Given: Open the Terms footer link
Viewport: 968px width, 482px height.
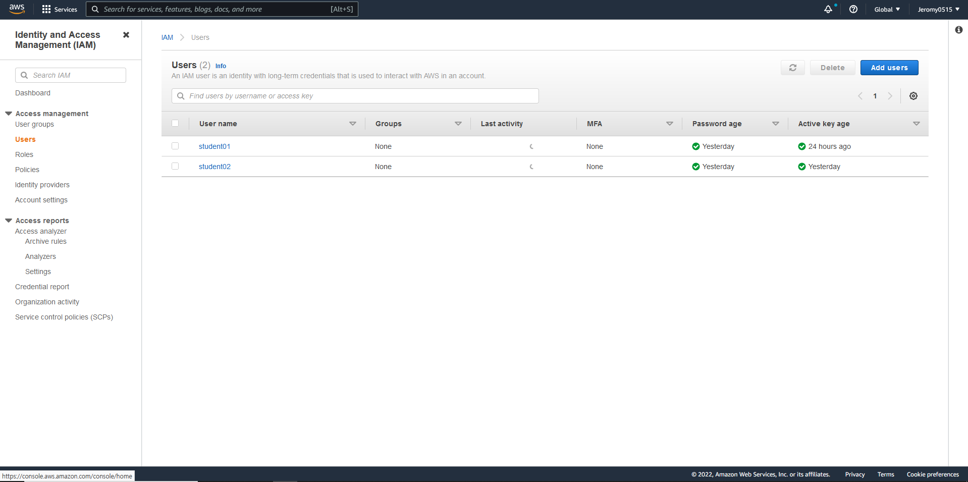Looking at the screenshot, I should (x=886, y=474).
